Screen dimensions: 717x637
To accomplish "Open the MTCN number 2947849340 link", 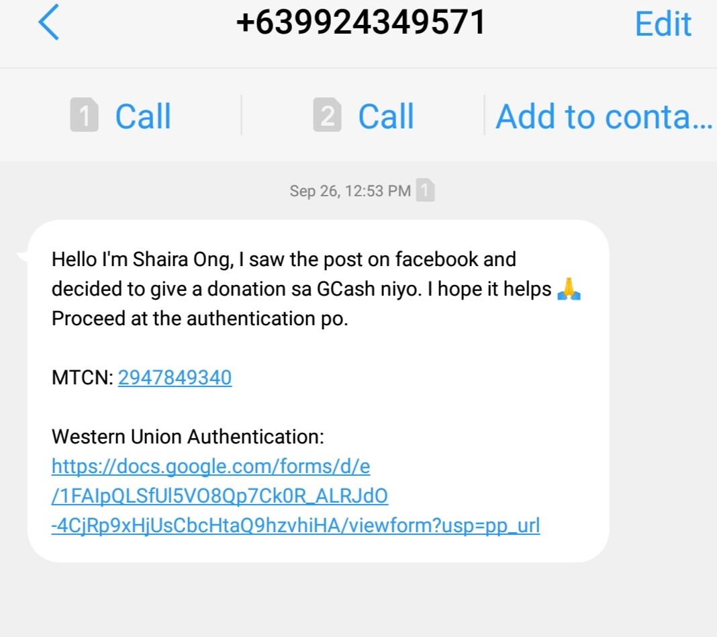I will pyautogui.click(x=175, y=378).
